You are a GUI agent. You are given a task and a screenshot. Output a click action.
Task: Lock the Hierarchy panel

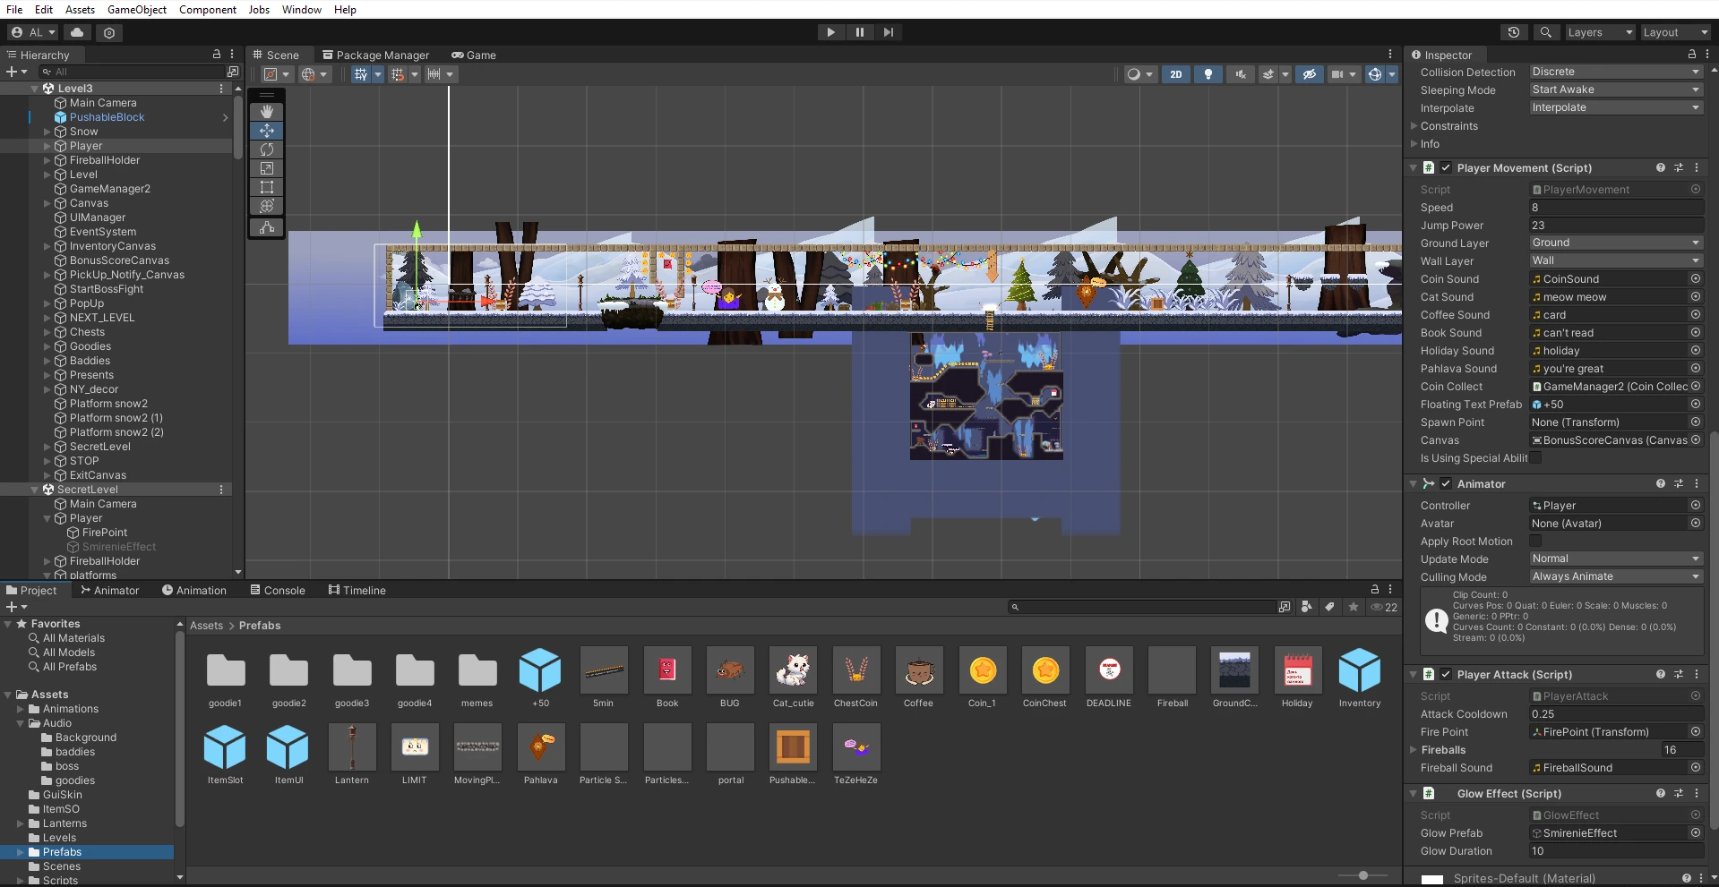(217, 55)
